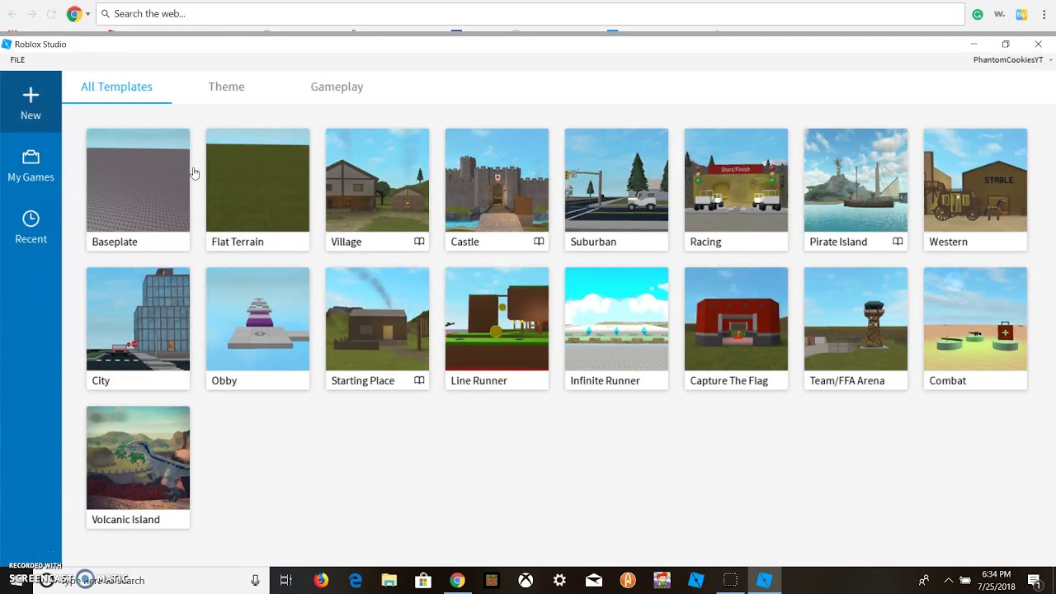Open the FILE menu
The height and width of the screenshot is (594, 1056).
tap(17, 60)
